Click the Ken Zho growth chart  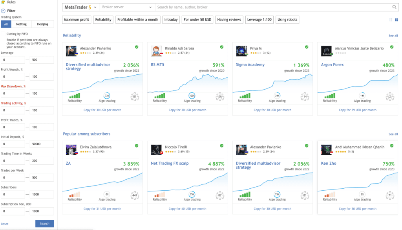357,182
